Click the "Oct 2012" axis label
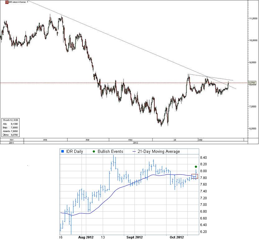The width and height of the screenshot is (277, 250). tap(177, 237)
